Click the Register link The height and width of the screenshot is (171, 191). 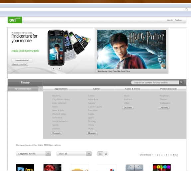pos(179,20)
